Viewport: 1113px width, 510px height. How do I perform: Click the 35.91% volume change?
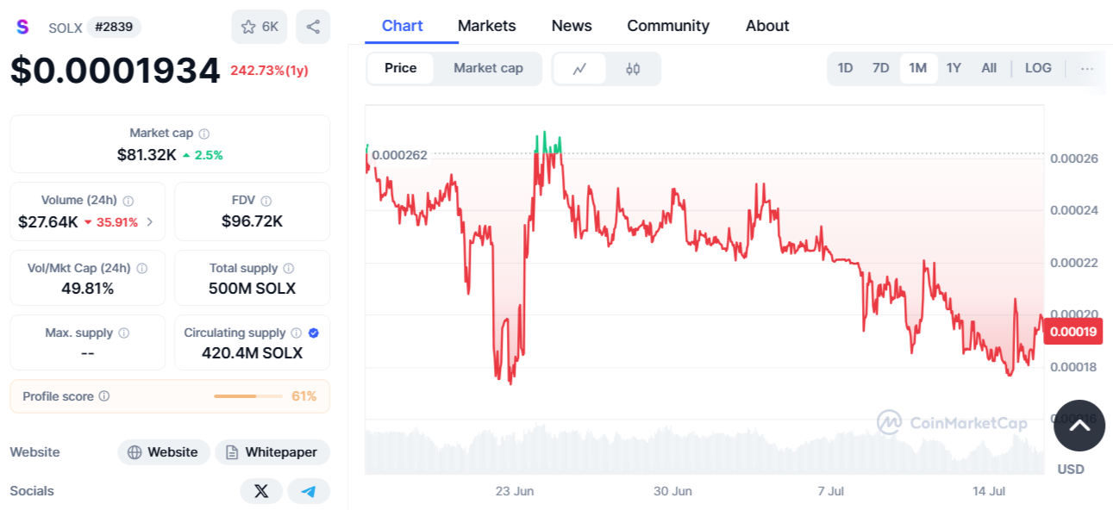click(110, 222)
